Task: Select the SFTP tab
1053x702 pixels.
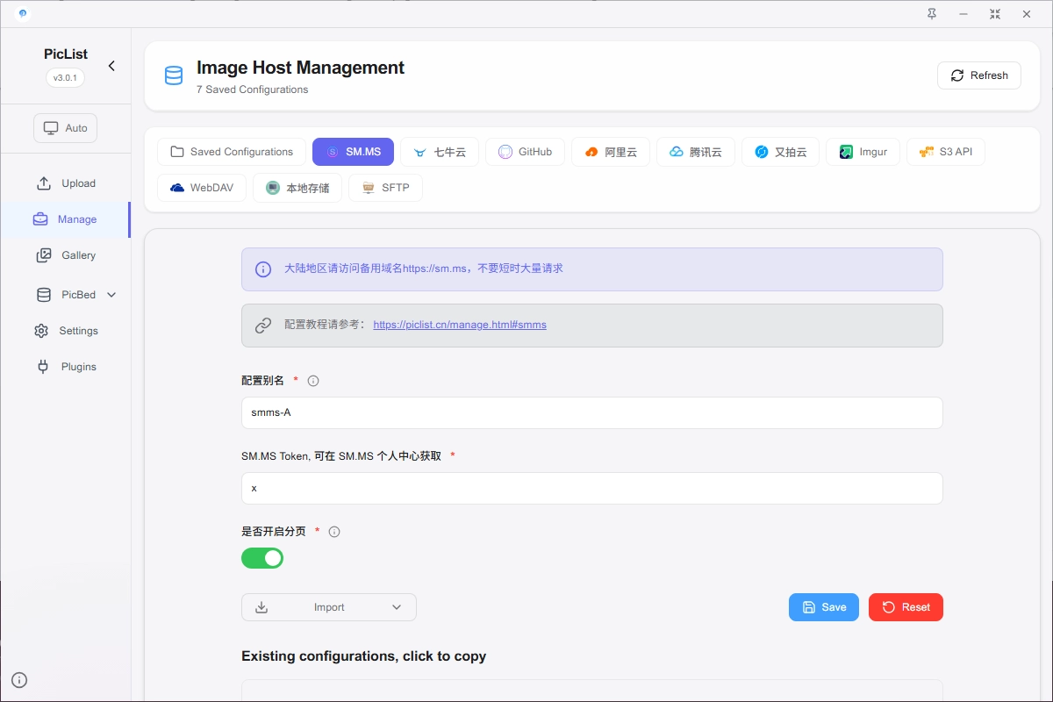Action: tap(385, 188)
